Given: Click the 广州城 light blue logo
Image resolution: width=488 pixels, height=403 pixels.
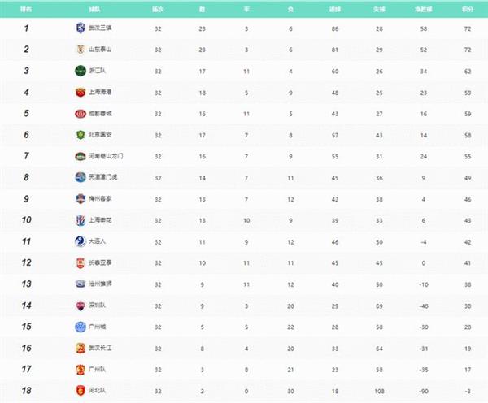Looking at the screenshot, I should pyautogui.click(x=81, y=327).
